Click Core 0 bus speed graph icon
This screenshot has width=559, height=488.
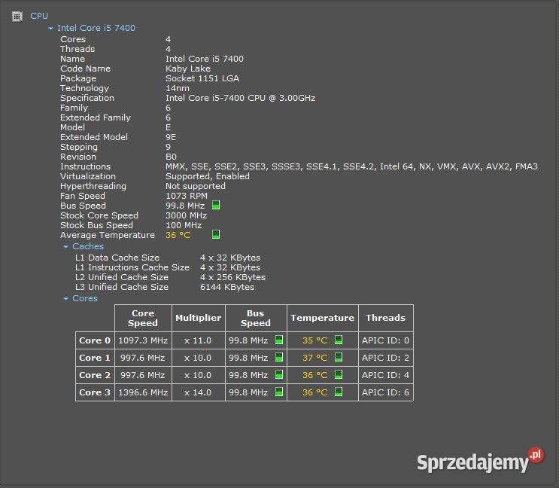coord(279,340)
